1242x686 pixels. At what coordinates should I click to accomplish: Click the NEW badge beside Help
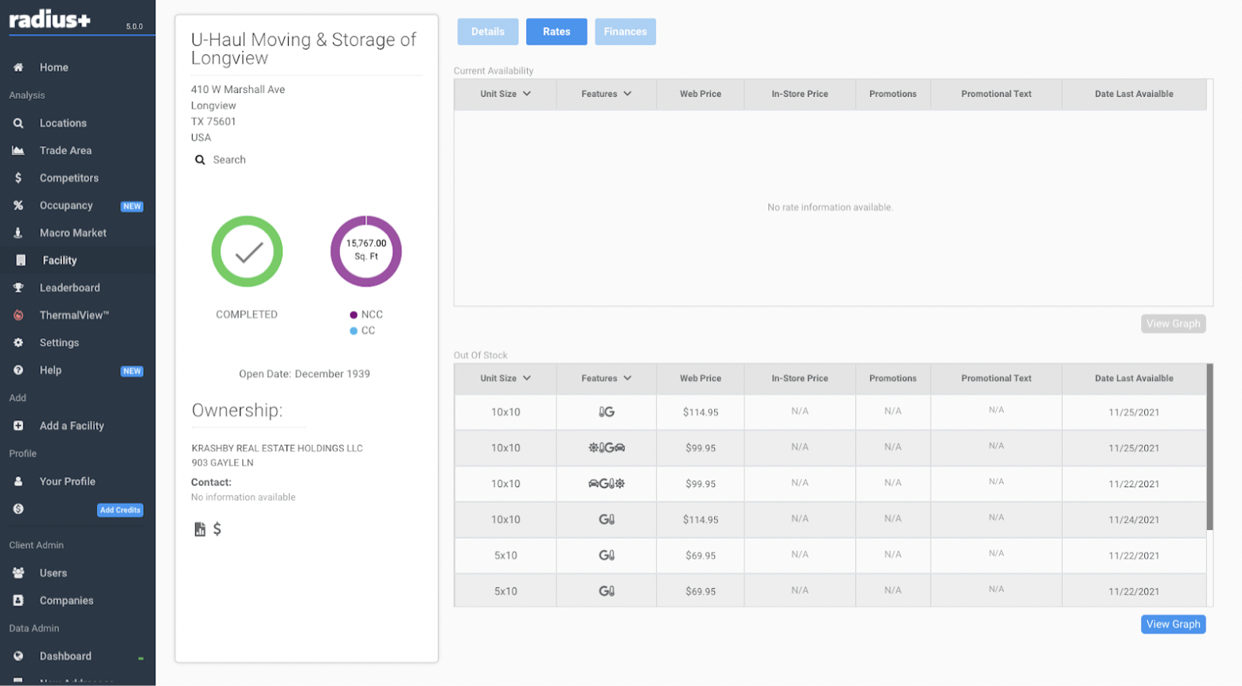(132, 371)
